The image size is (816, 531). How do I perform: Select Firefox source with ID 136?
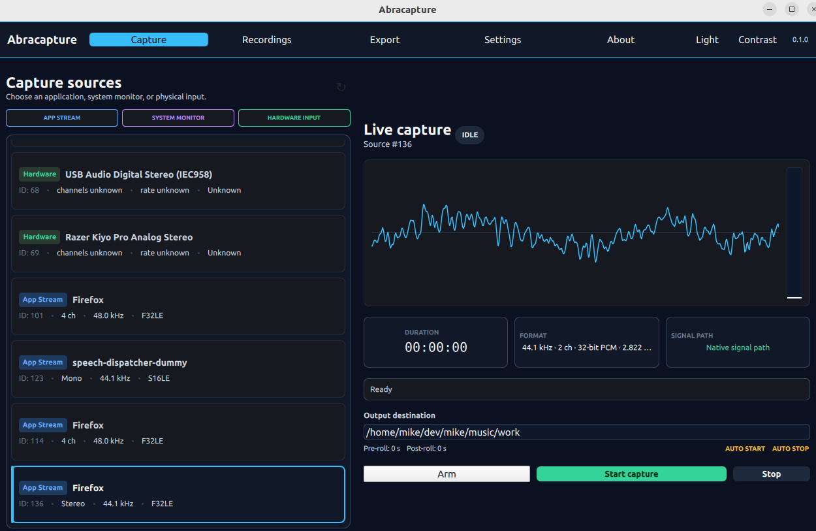pos(178,494)
